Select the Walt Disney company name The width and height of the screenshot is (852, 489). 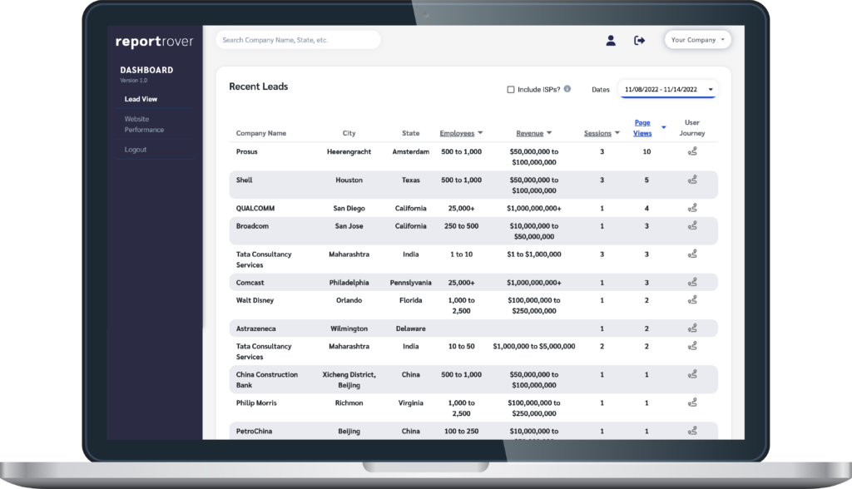click(x=255, y=300)
